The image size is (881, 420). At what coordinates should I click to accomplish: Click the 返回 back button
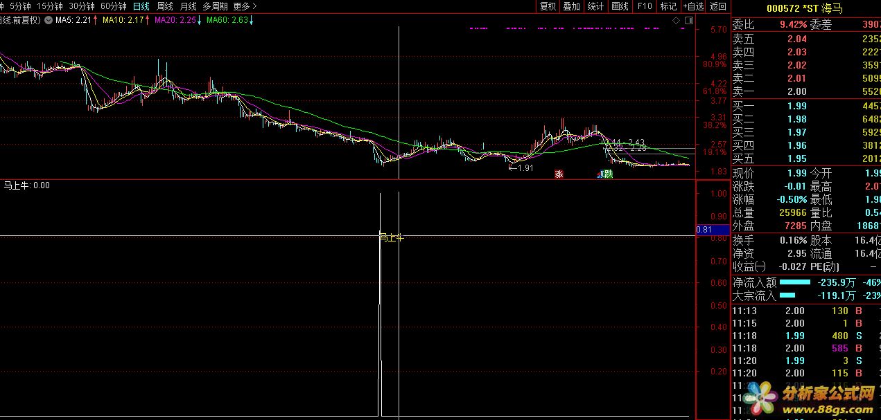click(718, 6)
